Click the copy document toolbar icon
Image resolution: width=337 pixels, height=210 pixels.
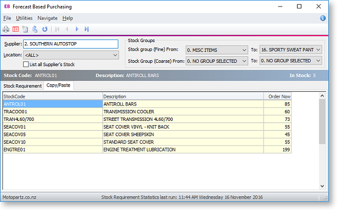coord(25,29)
